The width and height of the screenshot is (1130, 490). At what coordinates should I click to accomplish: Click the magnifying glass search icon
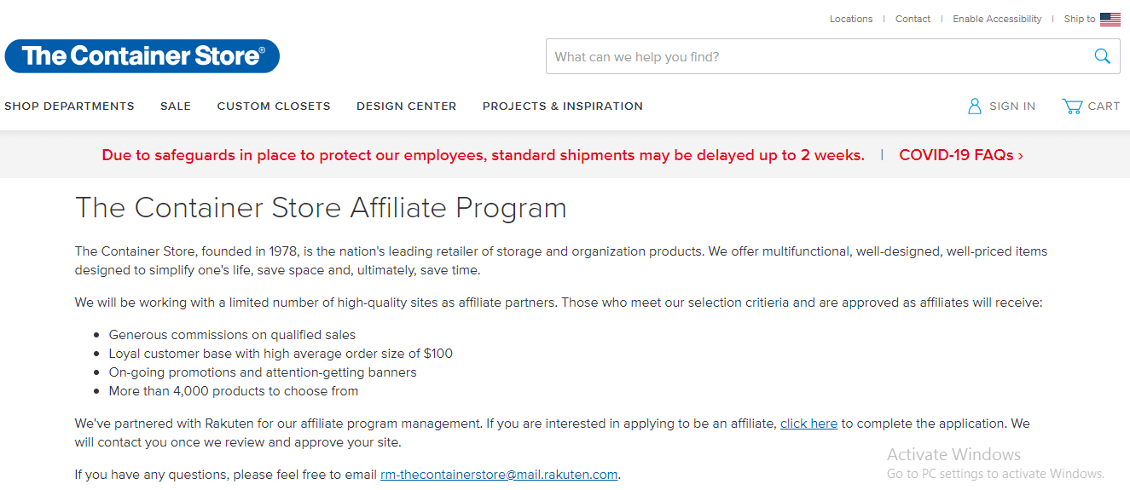tap(1102, 56)
